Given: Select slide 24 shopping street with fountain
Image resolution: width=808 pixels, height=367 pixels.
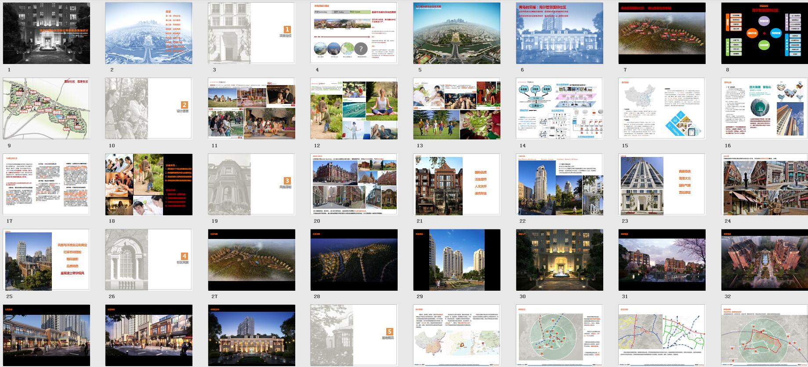Looking at the screenshot, I should point(765,184).
